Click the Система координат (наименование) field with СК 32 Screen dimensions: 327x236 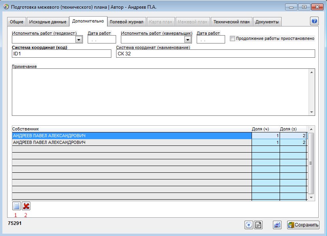[x=215, y=54]
